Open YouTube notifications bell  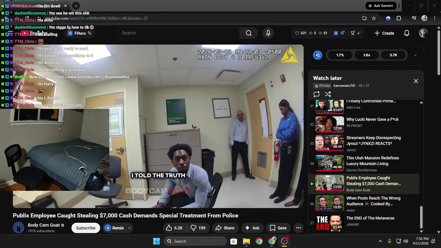click(407, 33)
